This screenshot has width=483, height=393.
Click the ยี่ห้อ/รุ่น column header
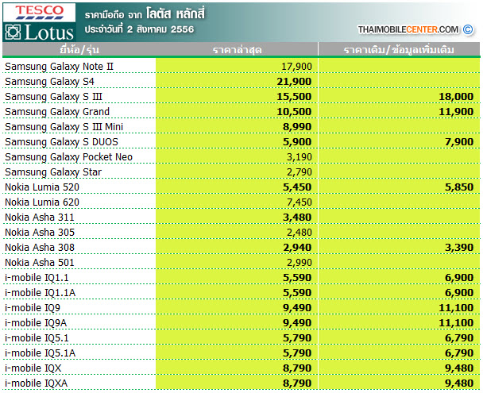[79, 49]
